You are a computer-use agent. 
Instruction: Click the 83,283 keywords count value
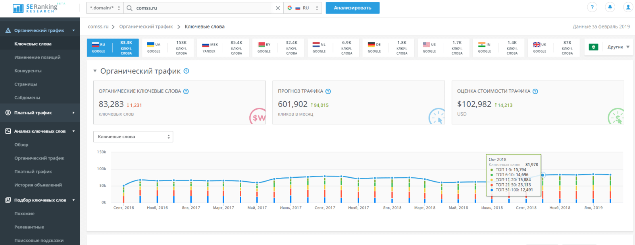(111, 104)
